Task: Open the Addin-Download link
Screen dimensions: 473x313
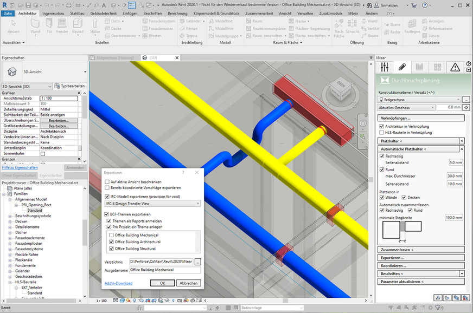Action: coord(118,283)
